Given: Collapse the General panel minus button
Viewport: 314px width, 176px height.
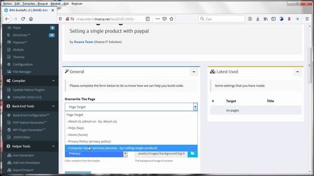Looking at the screenshot, I should click(194, 72).
